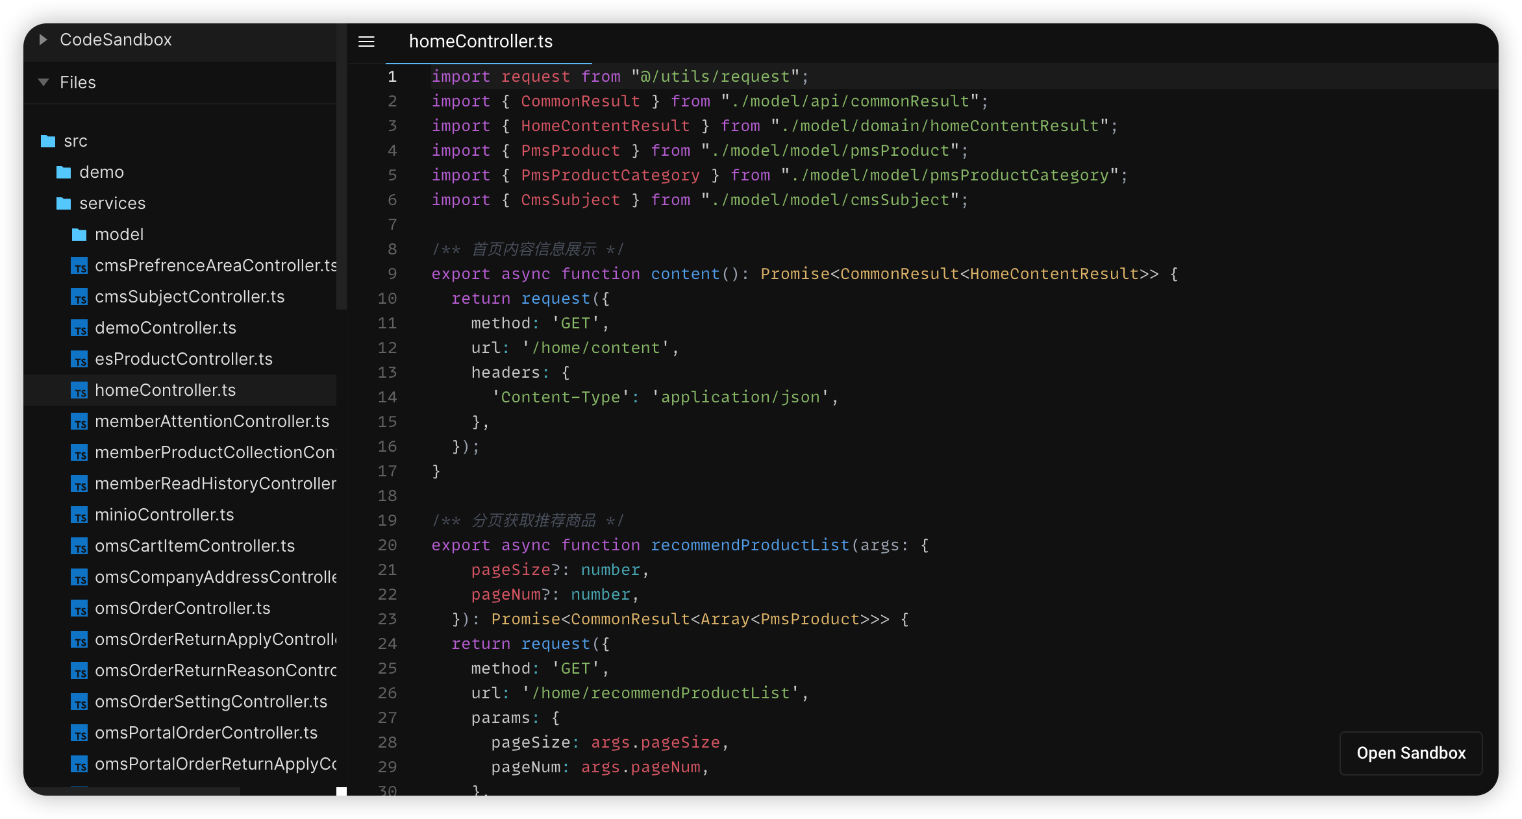This screenshot has height=819, width=1522.
Task: Open cmsSubjectController.ts from the sidebar
Action: point(190,297)
